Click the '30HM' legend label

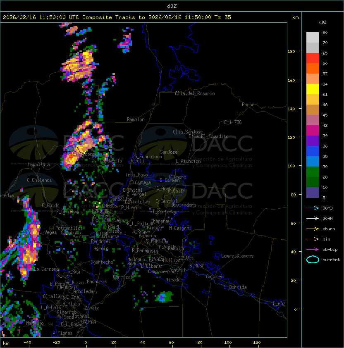click(x=327, y=219)
